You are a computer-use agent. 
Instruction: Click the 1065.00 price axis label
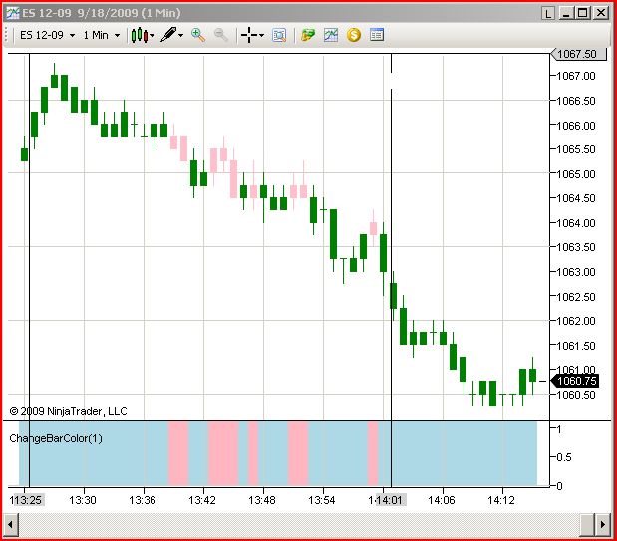coord(576,174)
